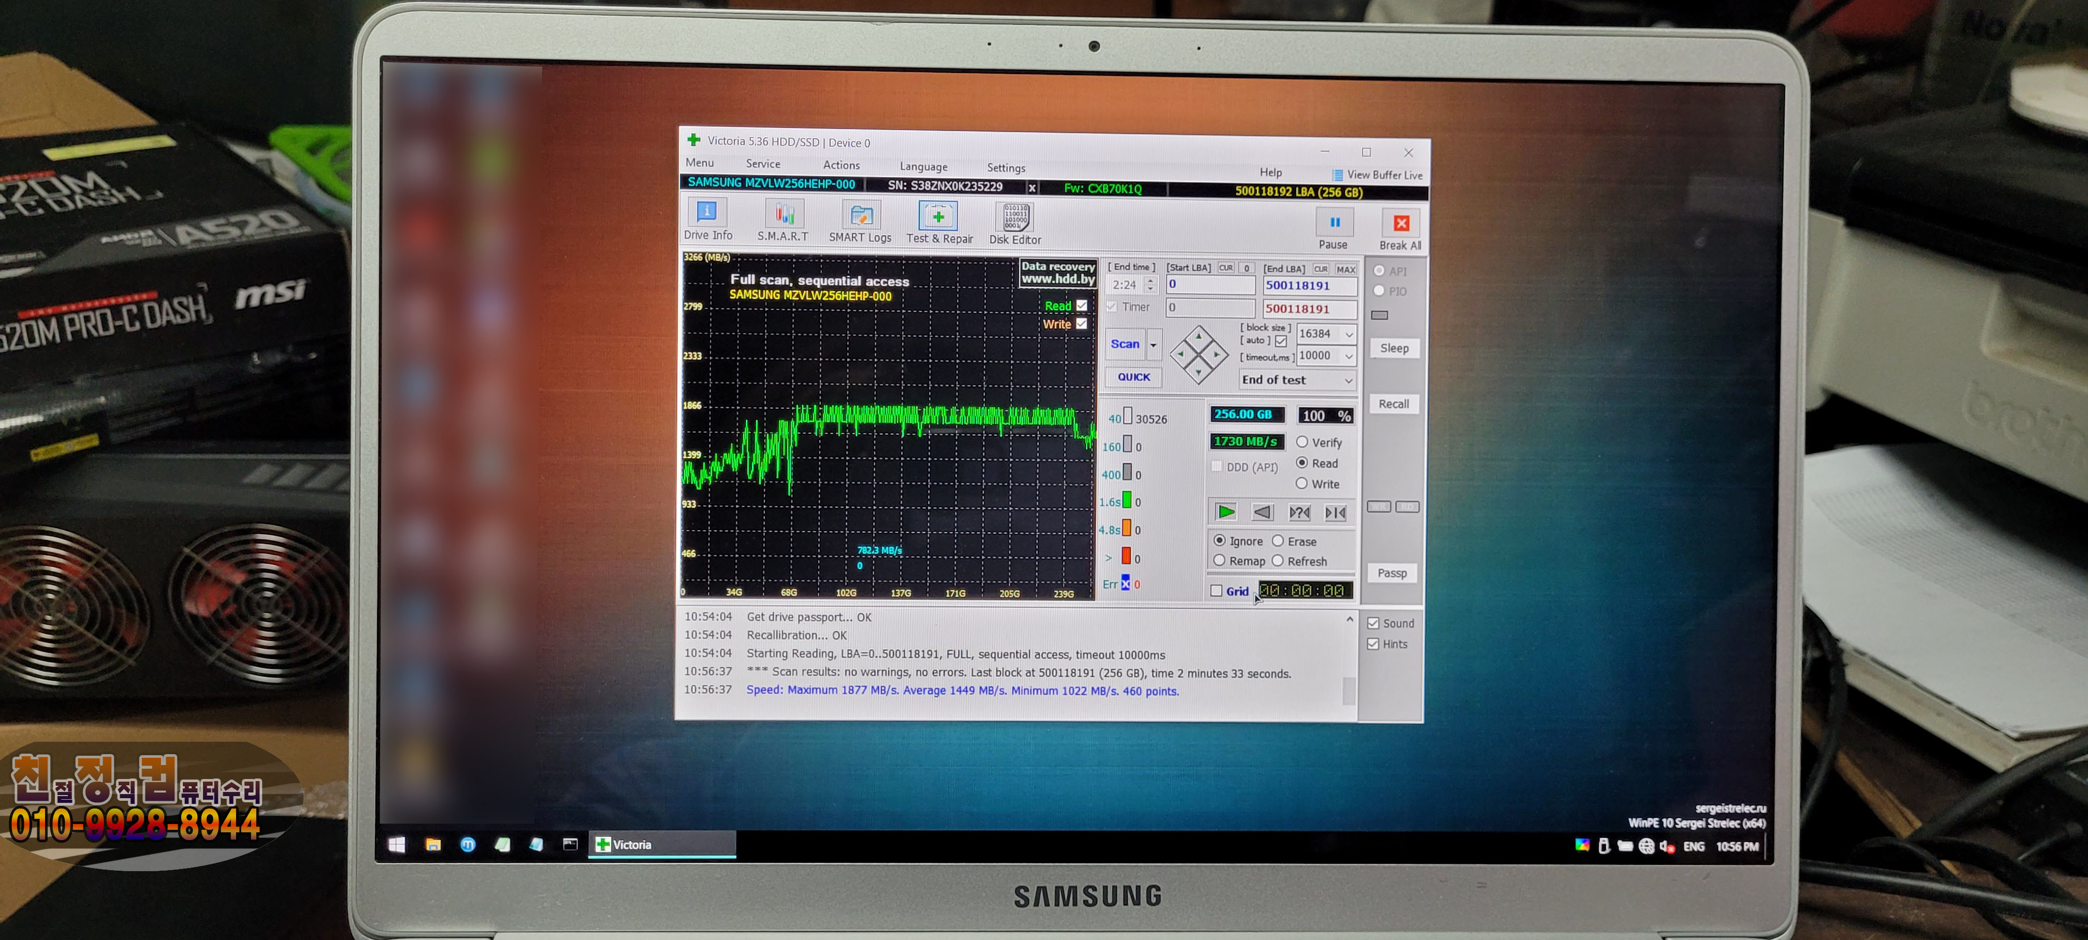Open the End of test dropdown
Viewport: 2088px width, 940px height.
[x=1348, y=380]
